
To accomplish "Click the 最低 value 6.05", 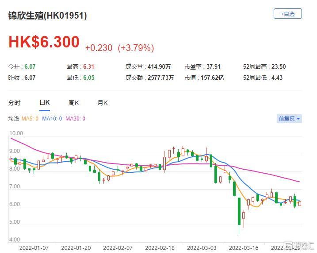I will pos(89,78).
